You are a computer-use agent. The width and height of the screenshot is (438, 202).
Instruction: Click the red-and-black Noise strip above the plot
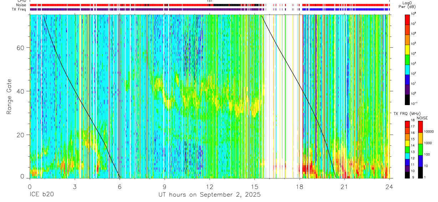(x=209, y=5)
